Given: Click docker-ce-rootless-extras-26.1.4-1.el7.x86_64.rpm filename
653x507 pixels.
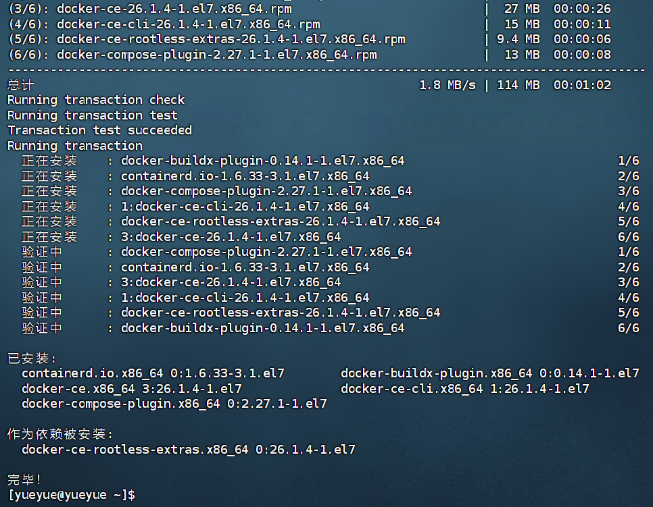Looking at the screenshot, I should pyautogui.click(x=231, y=39).
